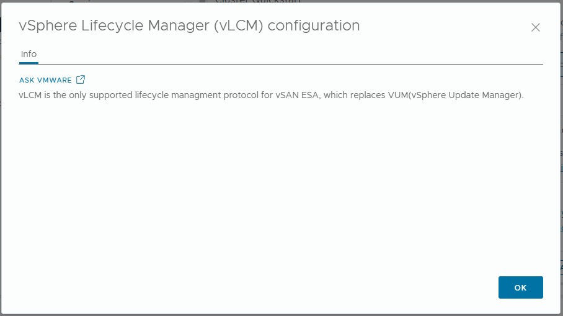Open the ASK VMWARE link
This screenshot has width=563, height=316.
(x=45, y=80)
